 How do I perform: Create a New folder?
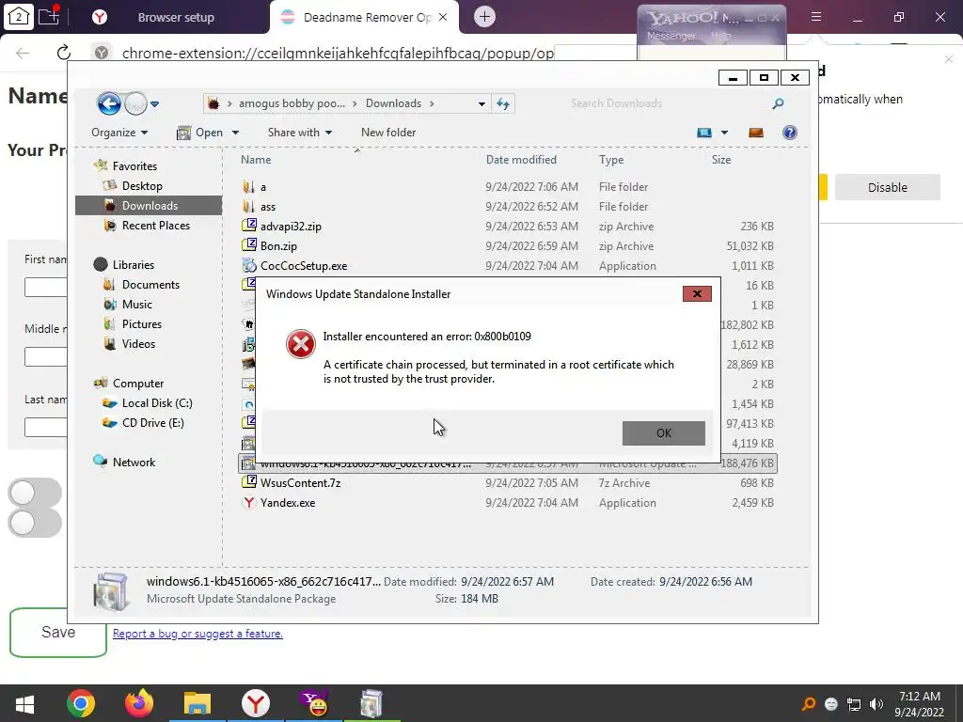(x=388, y=133)
